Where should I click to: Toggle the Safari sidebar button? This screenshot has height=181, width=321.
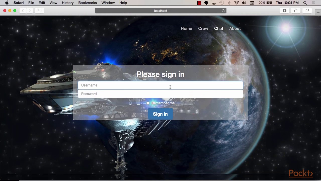pyautogui.click(x=39, y=11)
